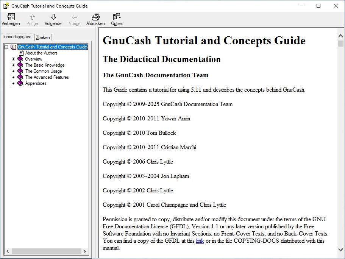Click the Afdrukken printer icon
The height and width of the screenshot is (259, 345).
click(x=95, y=17)
